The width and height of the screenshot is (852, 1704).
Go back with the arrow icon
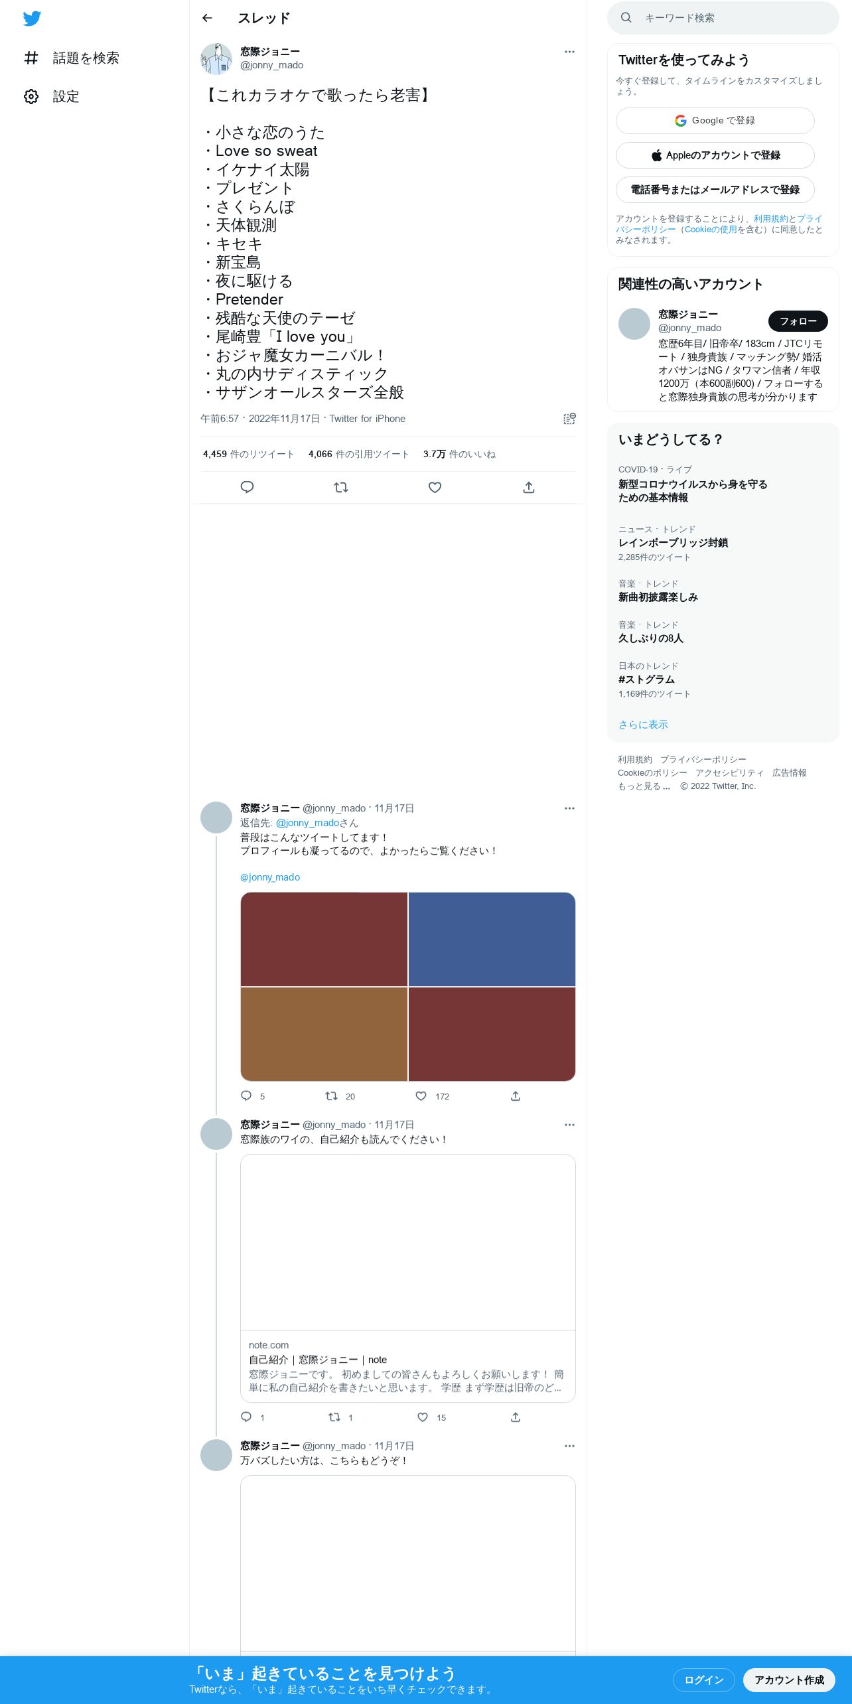click(207, 18)
